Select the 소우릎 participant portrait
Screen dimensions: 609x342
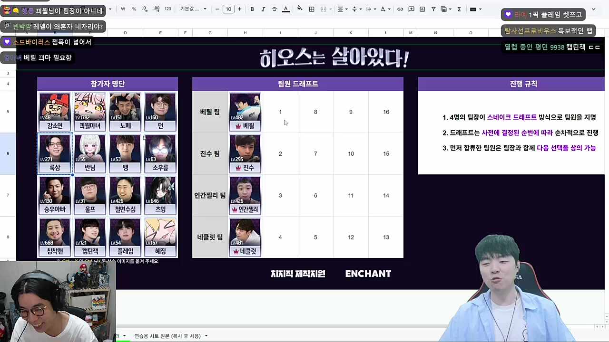click(160, 153)
